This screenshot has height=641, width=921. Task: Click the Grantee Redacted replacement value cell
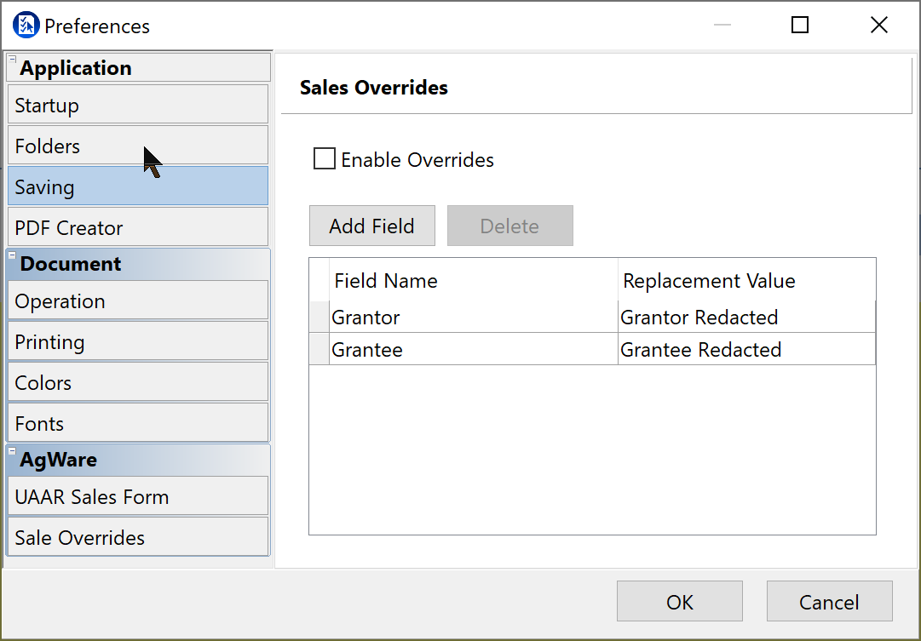(745, 350)
